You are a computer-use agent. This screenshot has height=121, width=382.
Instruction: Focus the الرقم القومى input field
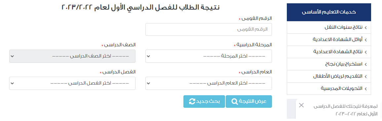[x=209, y=29]
